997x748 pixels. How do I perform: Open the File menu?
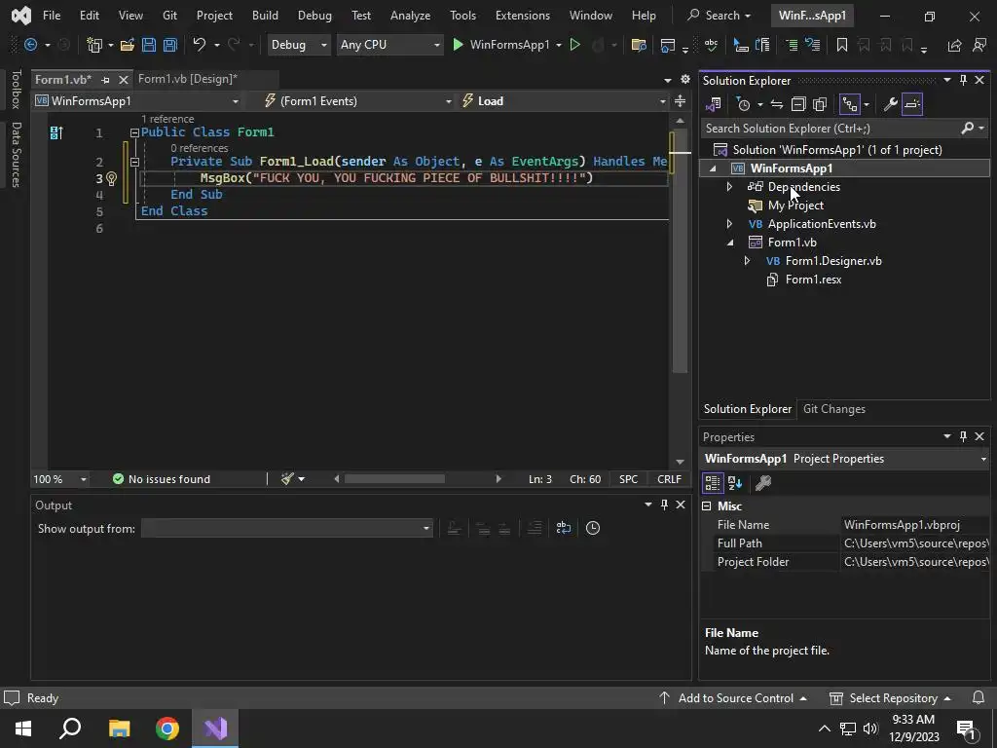pos(52,16)
